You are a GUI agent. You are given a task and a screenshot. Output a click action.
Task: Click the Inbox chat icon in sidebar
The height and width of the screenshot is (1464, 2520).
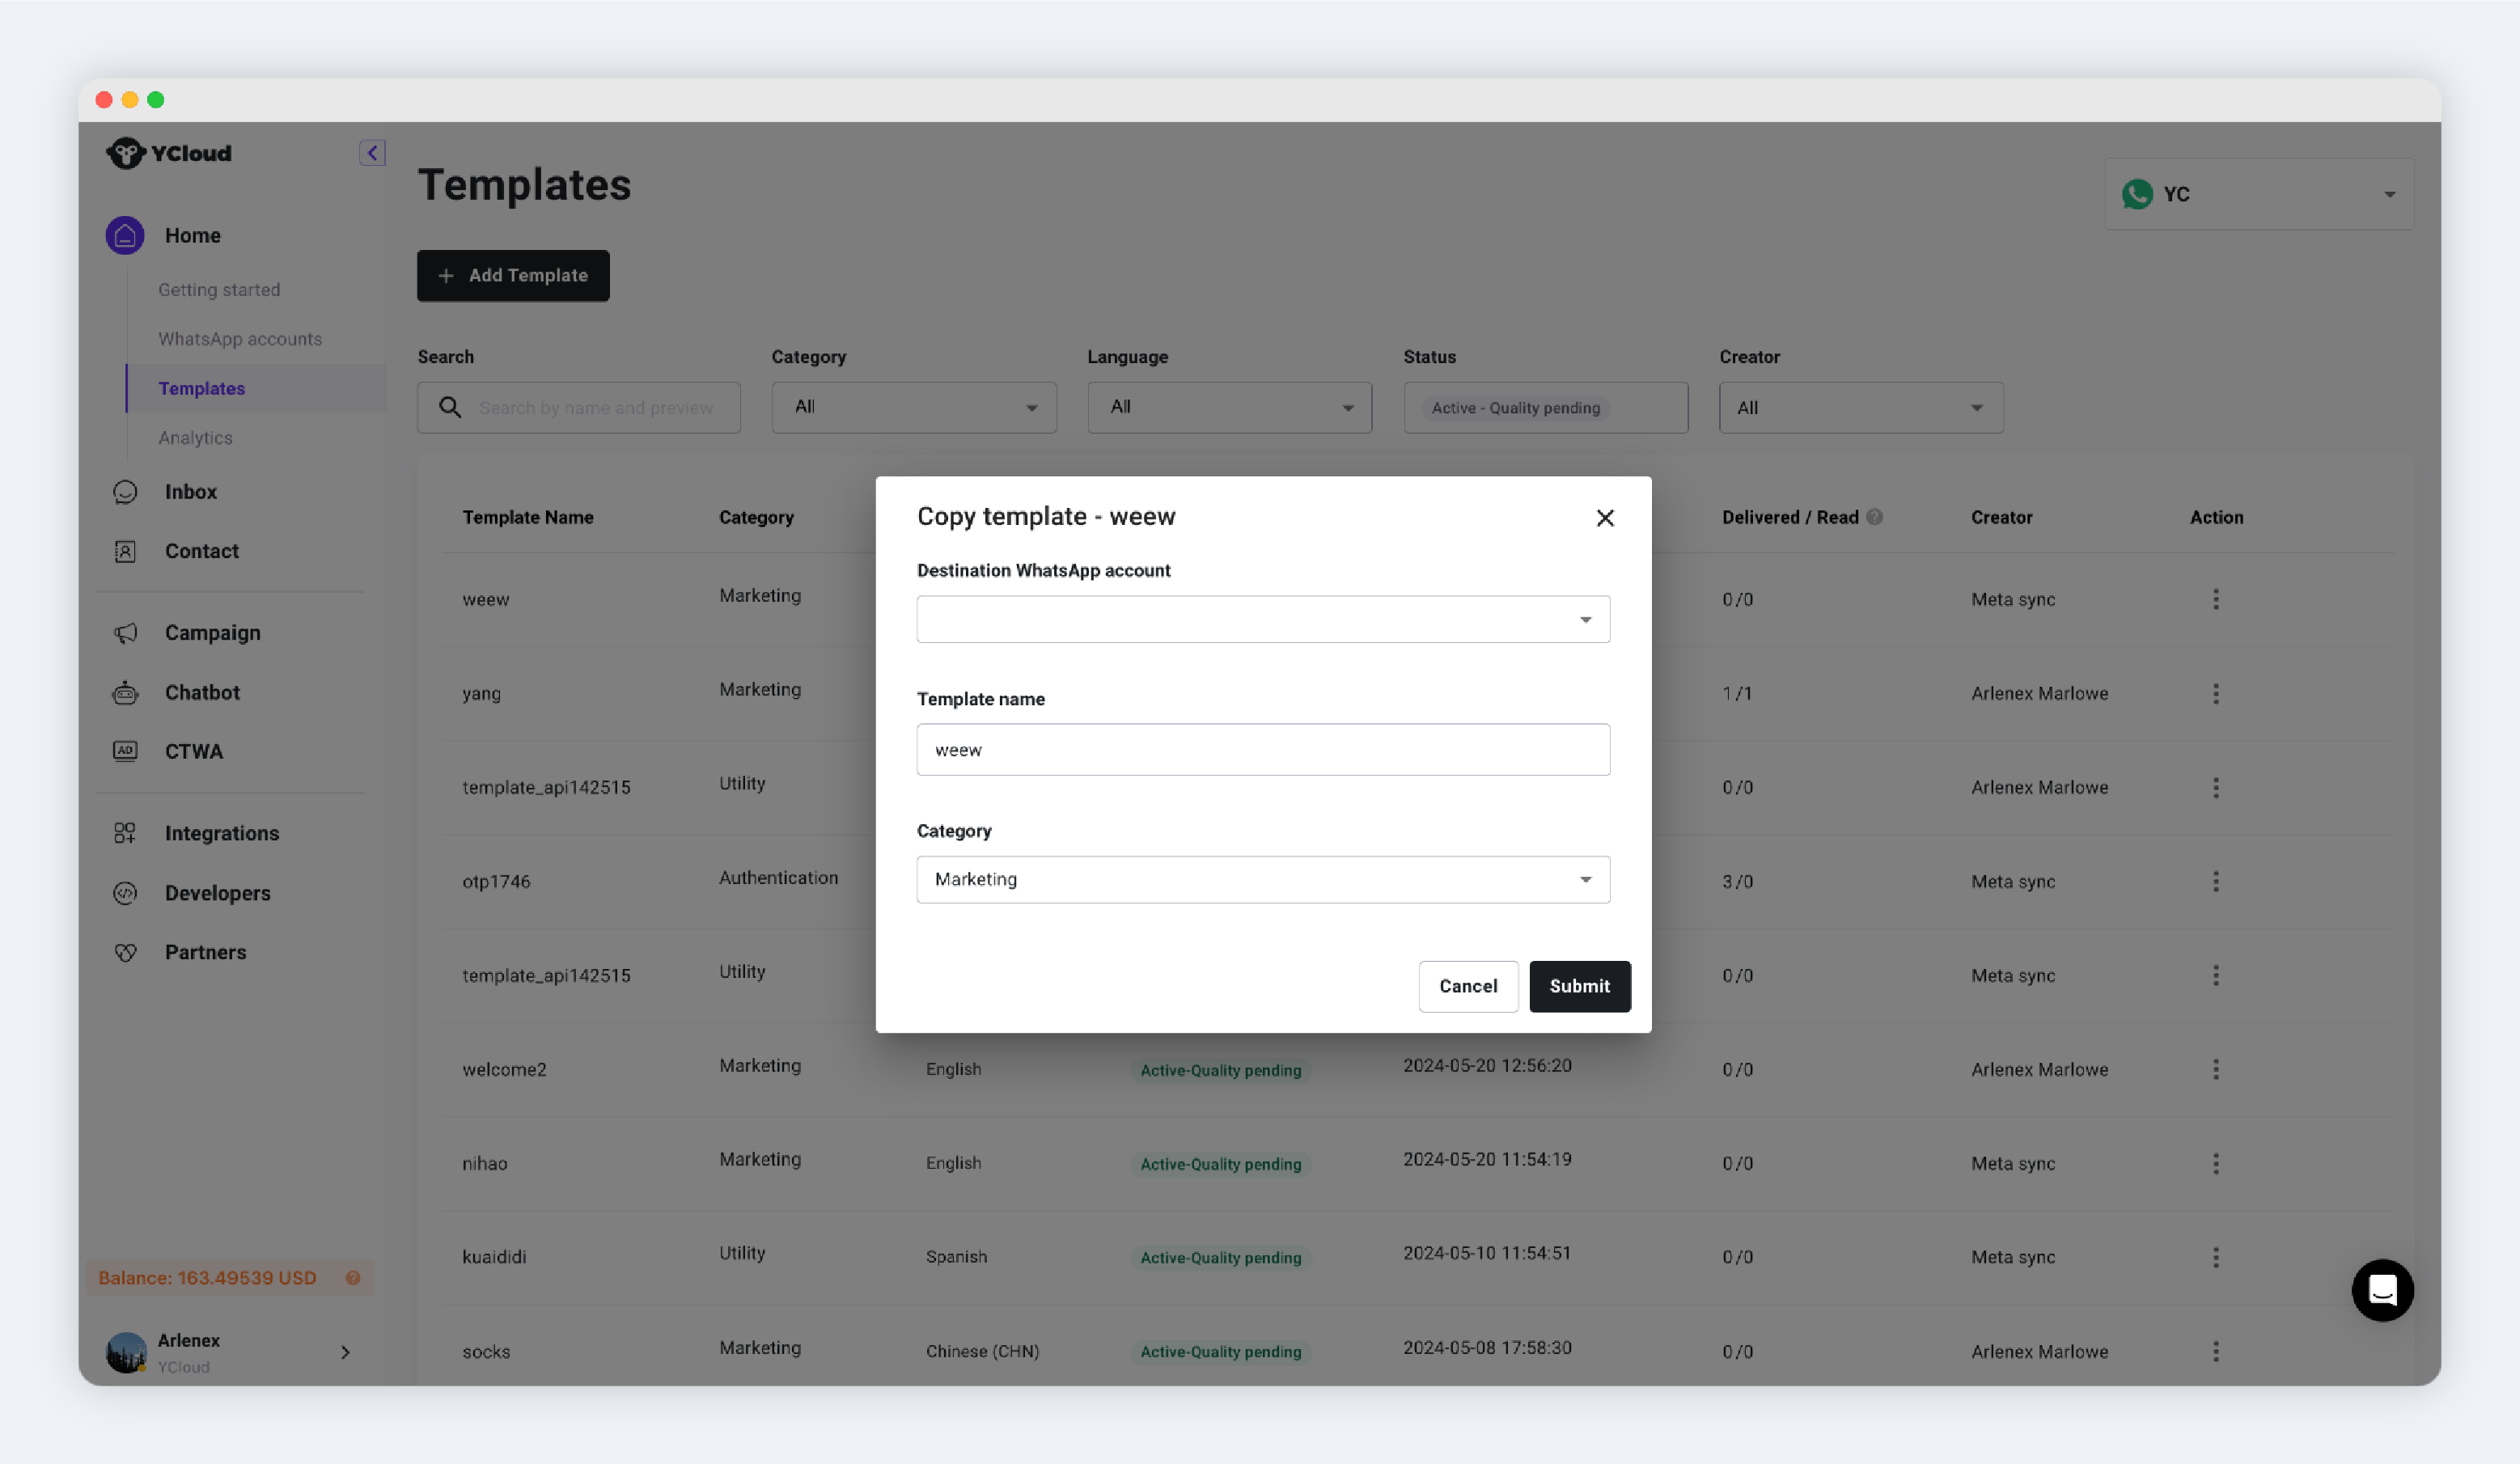pos(125,492)
